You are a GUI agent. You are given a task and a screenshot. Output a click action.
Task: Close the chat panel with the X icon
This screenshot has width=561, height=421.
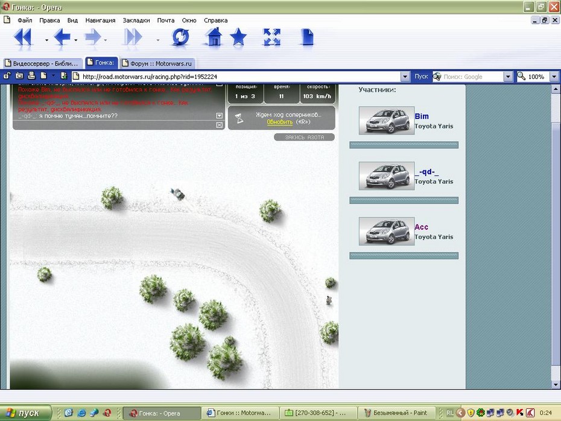click(x=220, y=125)
